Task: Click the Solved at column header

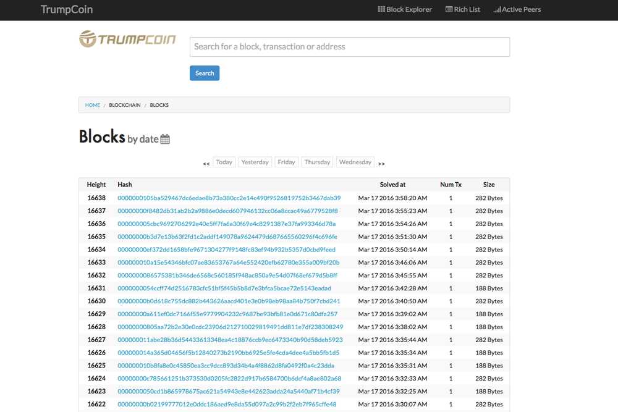Action: coord(392,185)
